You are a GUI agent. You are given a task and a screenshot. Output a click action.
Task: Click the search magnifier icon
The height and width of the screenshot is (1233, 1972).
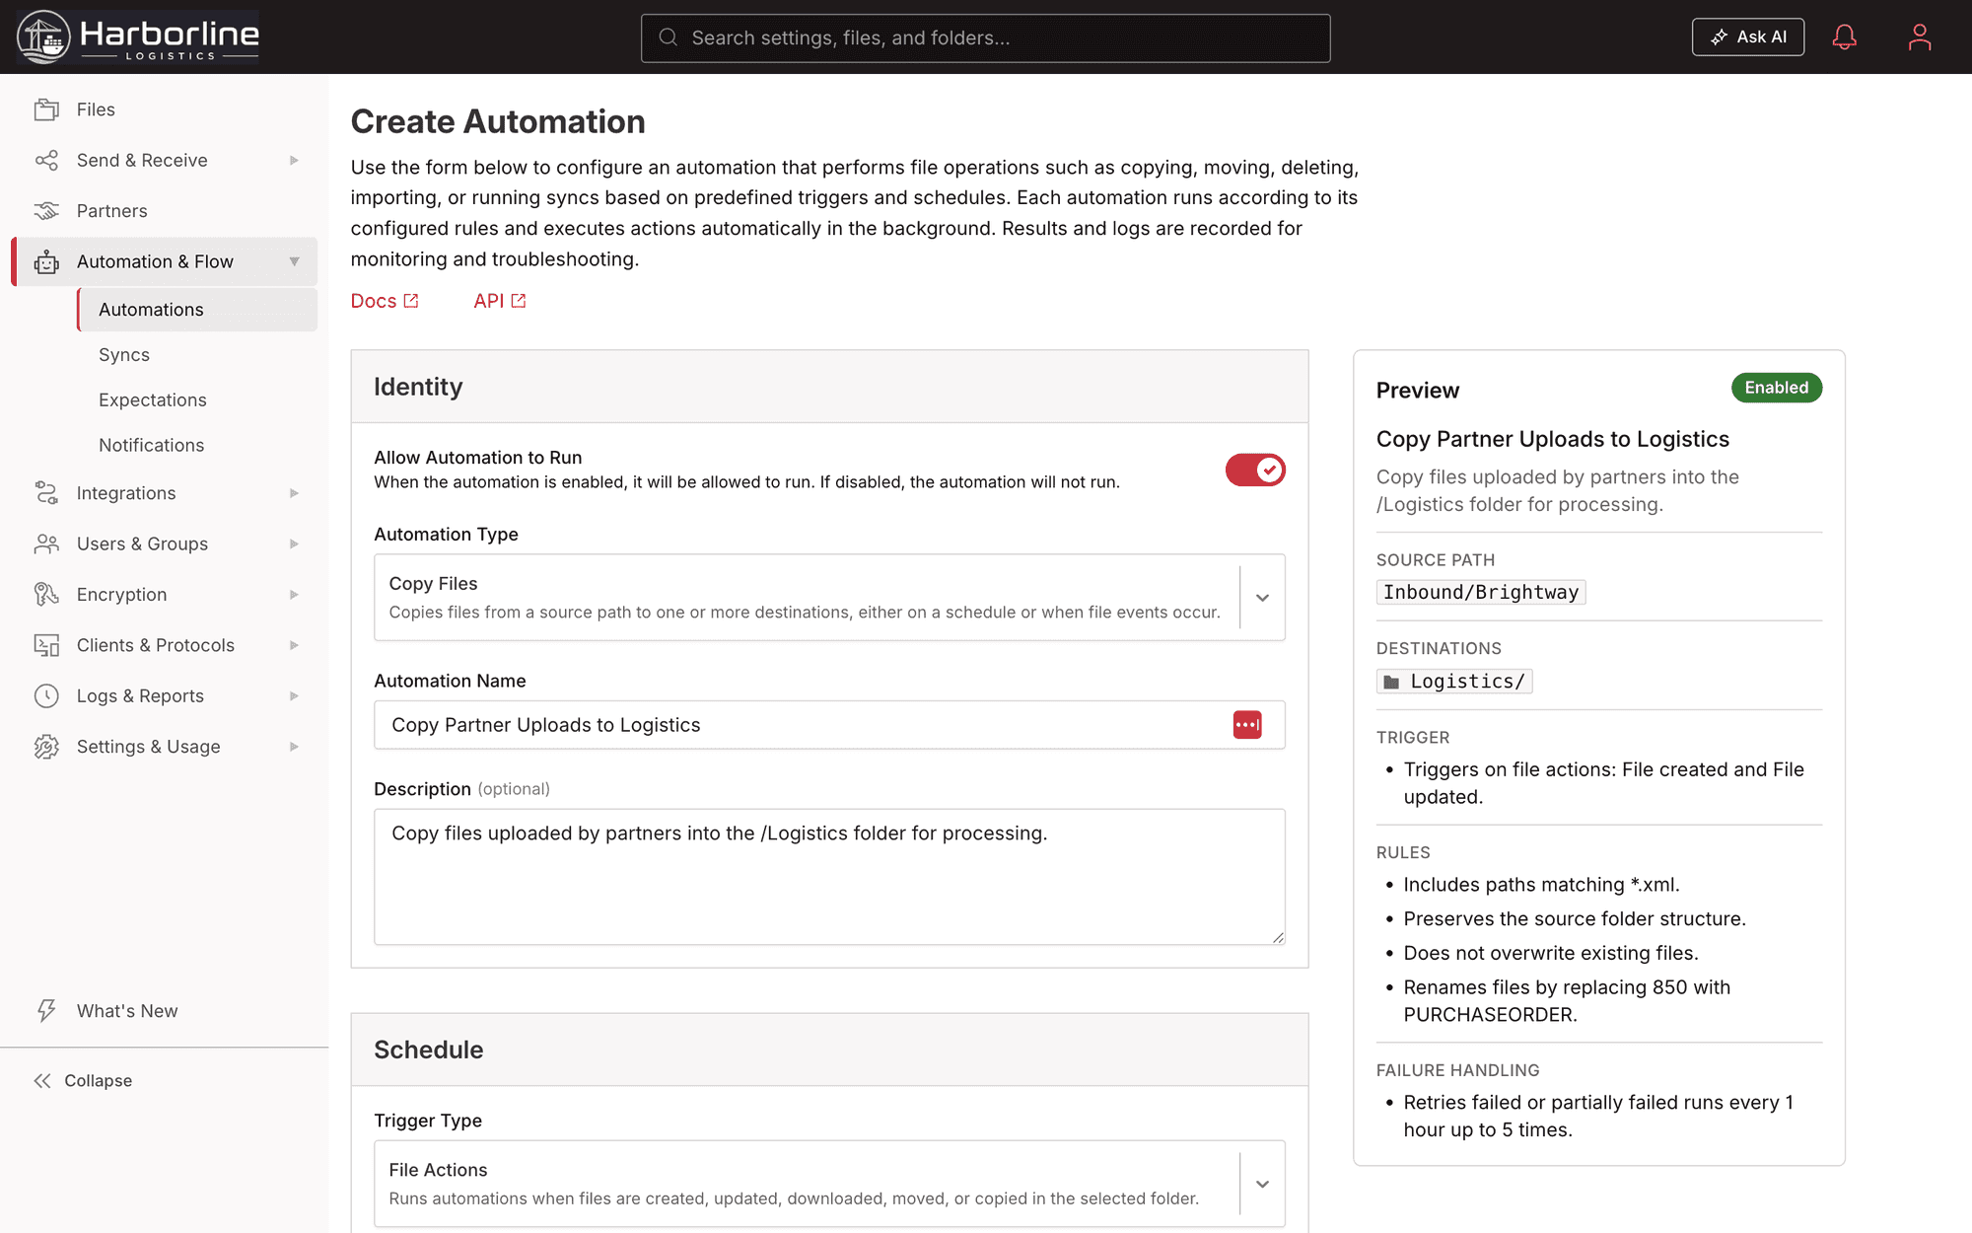[668, 37]
